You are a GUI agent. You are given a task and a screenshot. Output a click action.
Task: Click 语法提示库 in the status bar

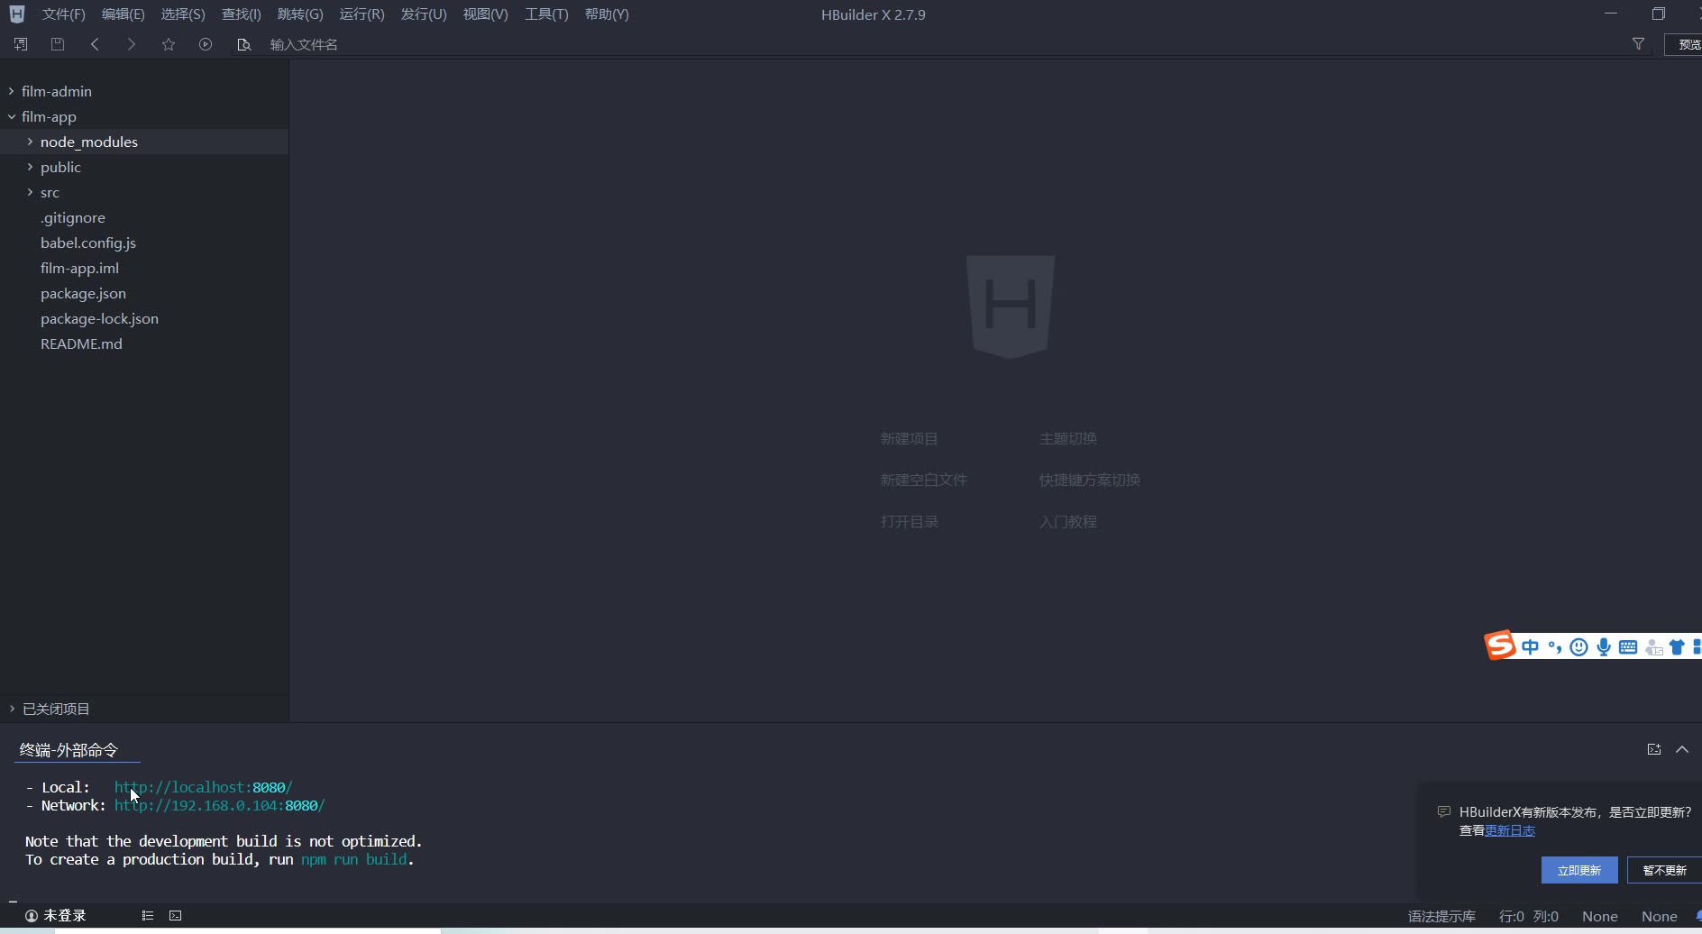1441,916
